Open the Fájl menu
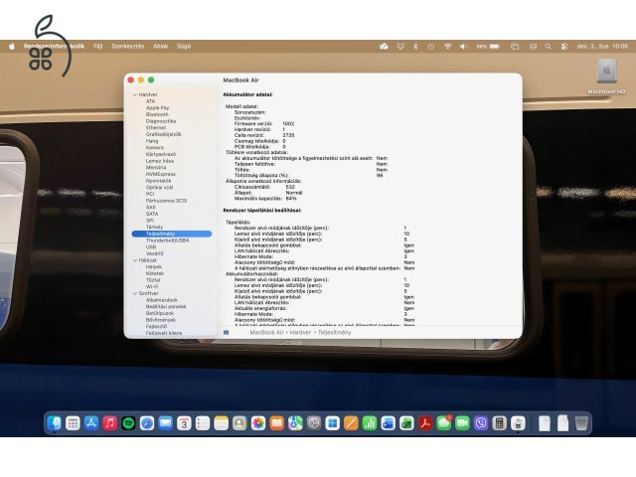Screen dimensions: 636x477 click(97, 47)
